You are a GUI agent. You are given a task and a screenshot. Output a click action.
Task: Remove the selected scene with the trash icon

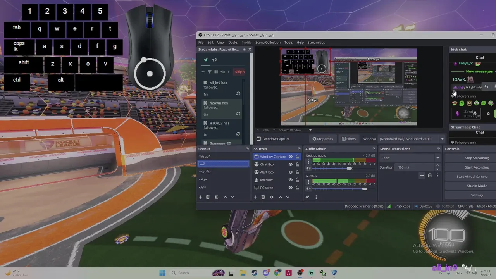(208, 197)
